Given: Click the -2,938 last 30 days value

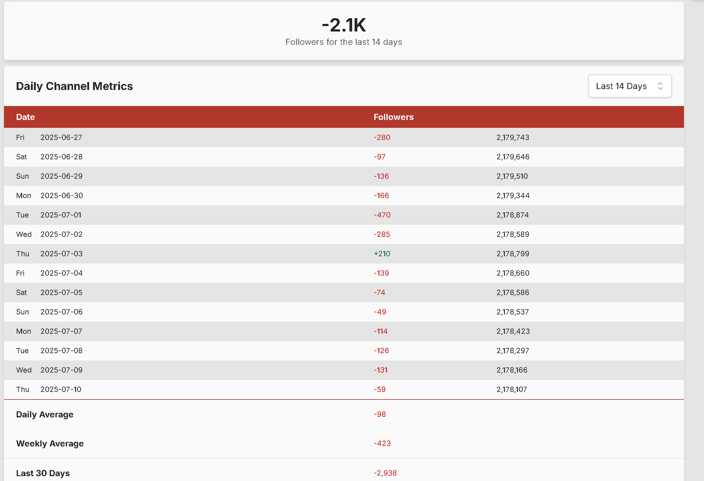Looking at the screenshot, I should pyautogui.click(x=385, y=473).
